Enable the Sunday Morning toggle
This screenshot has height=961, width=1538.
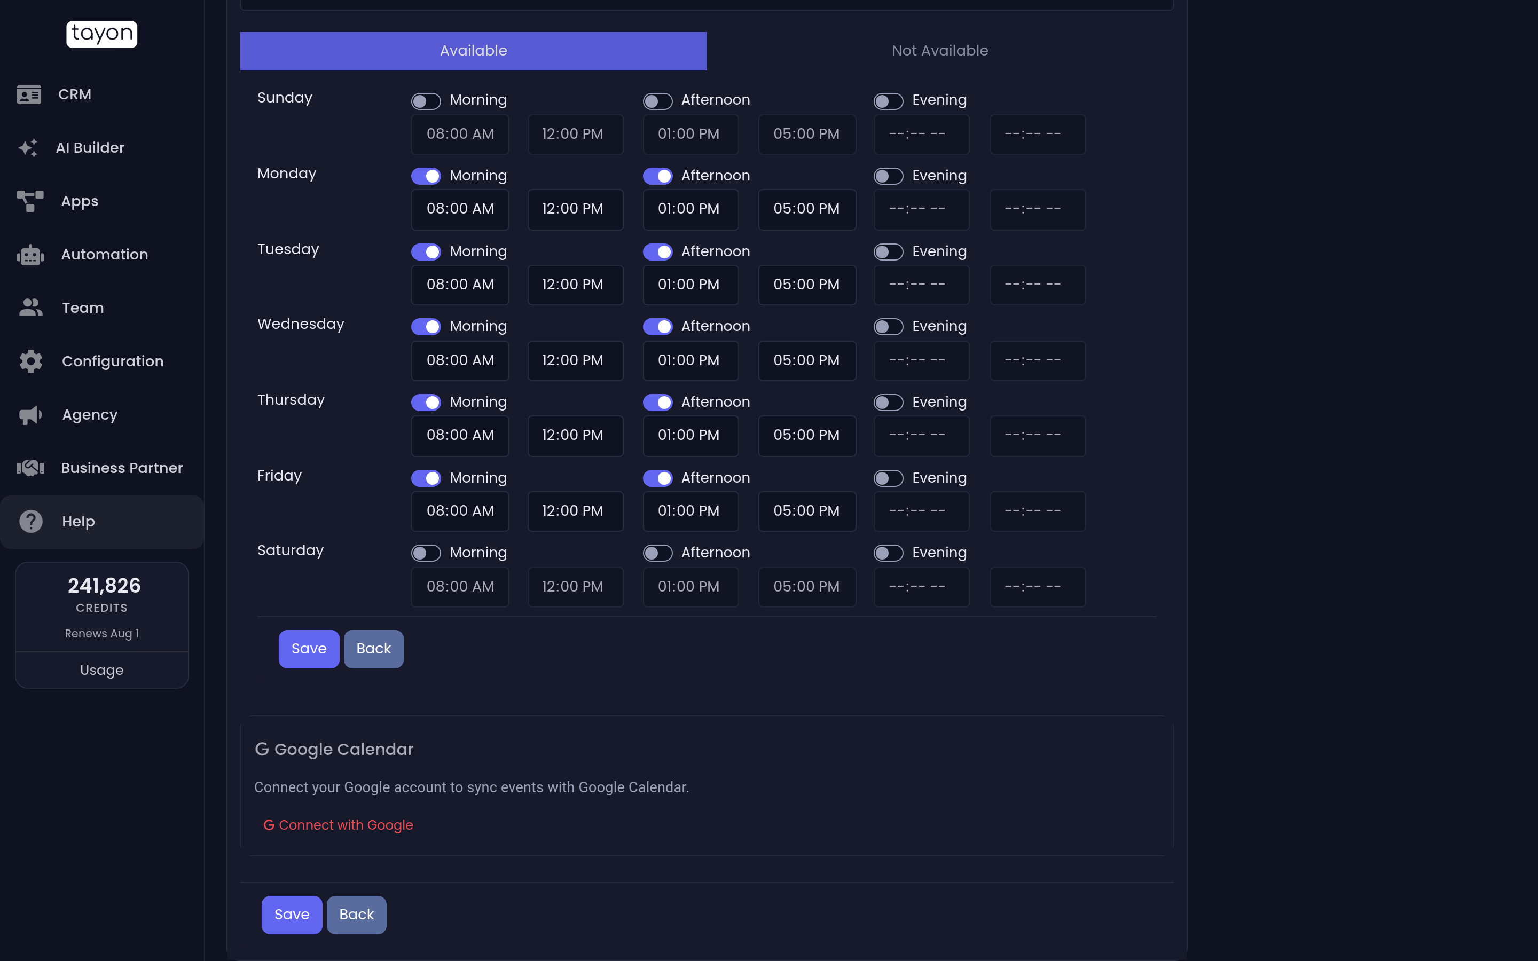point(426,101)
